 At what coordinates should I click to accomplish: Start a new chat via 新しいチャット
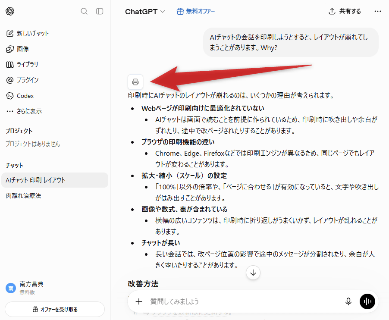(28, 34)
